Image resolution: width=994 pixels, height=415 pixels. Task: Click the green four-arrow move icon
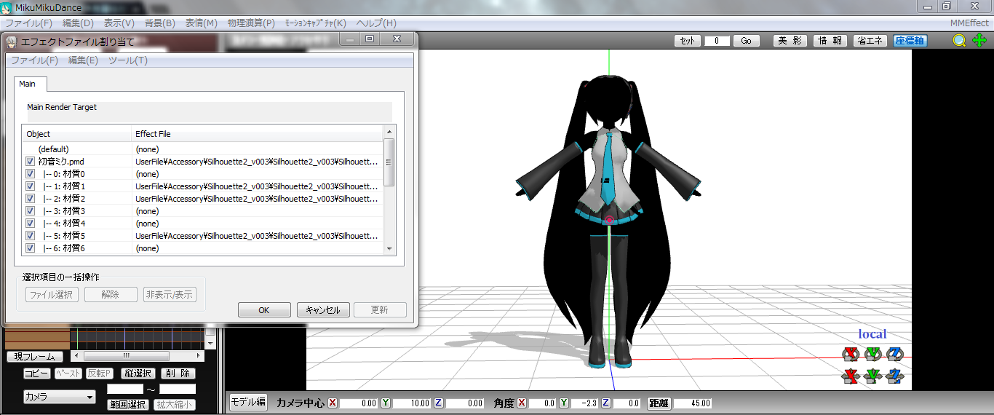click(979, 41)
